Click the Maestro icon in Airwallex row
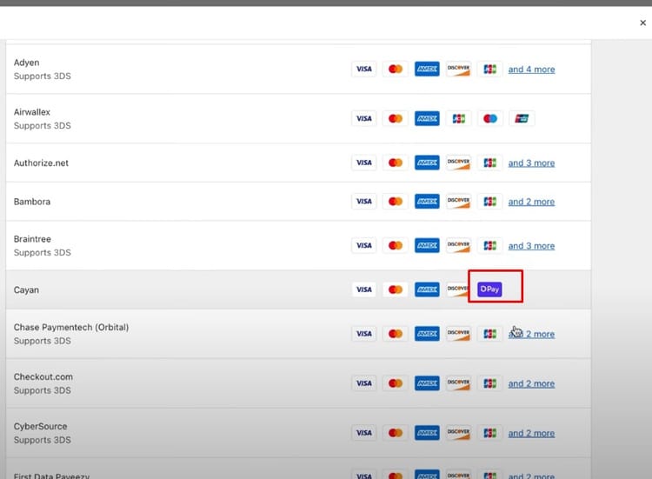Viewport: 652px width, 479px height. [489, 119]
